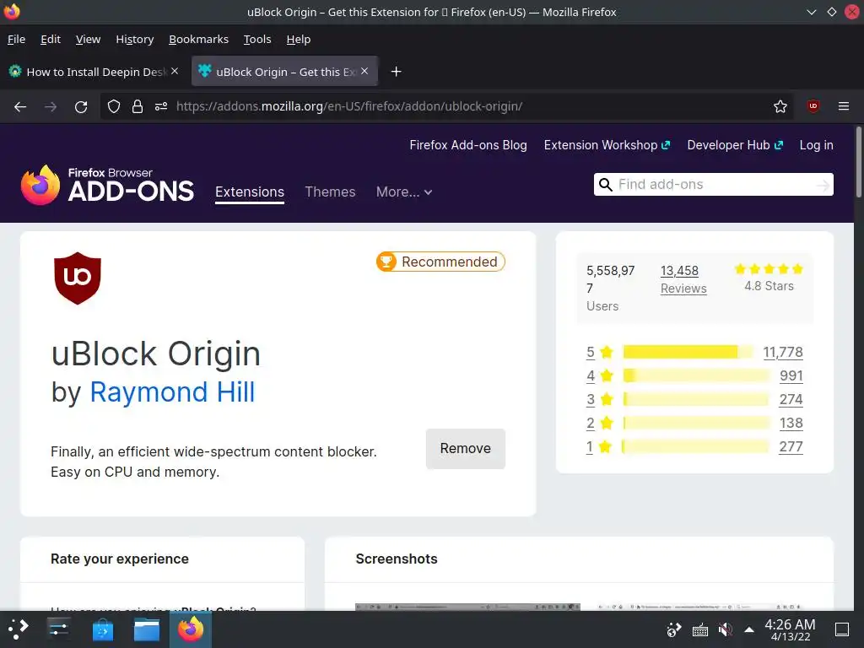
Task: Click the Find add-ons search field
Action: (714, 185)
